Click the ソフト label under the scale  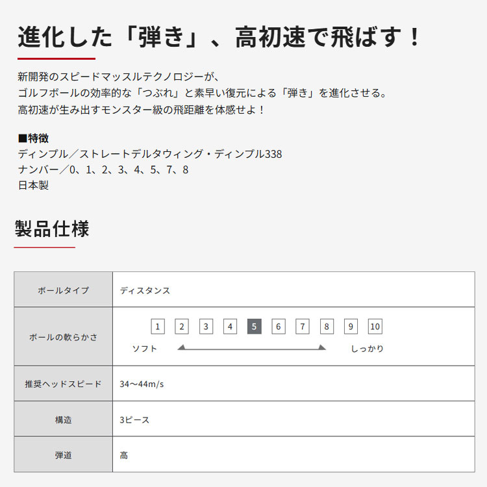point(145,349)
